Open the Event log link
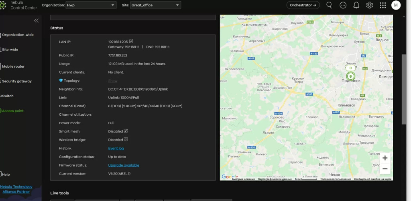The height and width of the screenshot is (201, 411). coord(116,148)
